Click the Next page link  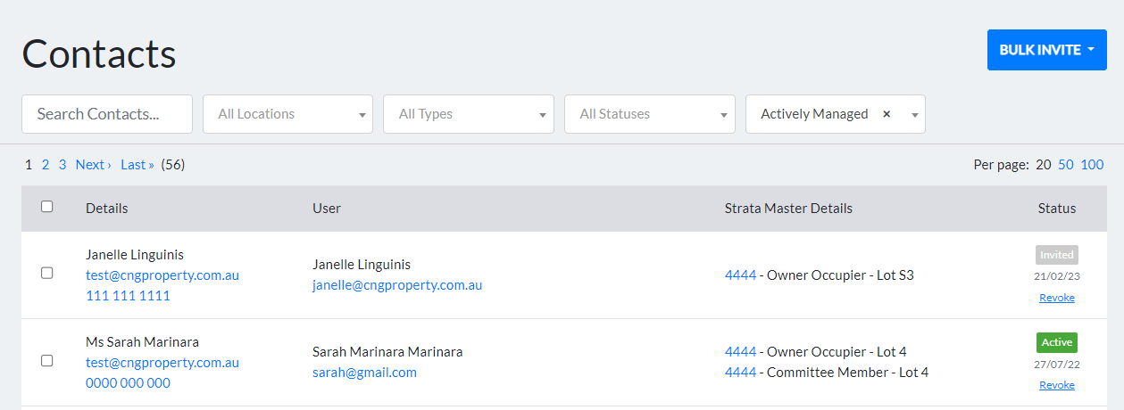pyautogui.click(x=94, y=165)
